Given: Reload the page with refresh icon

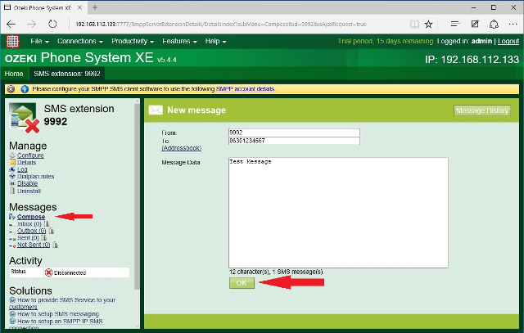Looking at the screenshot, I should [x=52, y=24].
